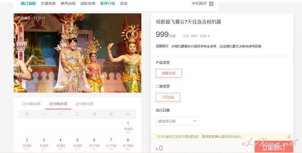Screen dimensions: 302x153
Task: Open the 咨询 inquiry section
Action: 124,4
